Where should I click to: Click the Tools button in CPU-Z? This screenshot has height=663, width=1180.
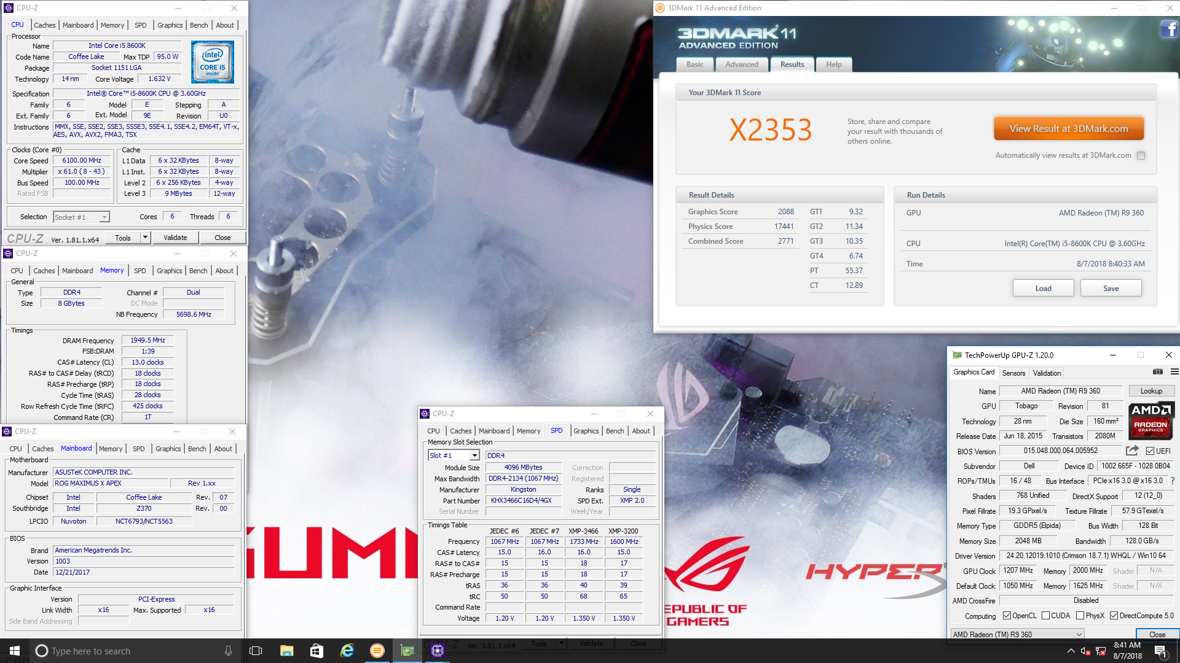click(123, 238)
